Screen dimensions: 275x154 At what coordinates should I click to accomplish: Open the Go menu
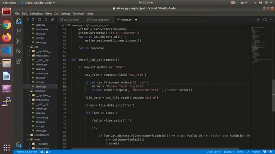tap(56, 14)
